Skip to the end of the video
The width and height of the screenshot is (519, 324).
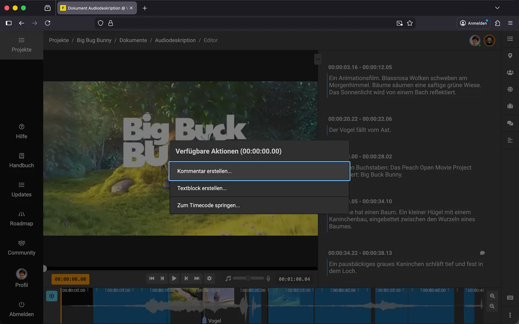197,278
